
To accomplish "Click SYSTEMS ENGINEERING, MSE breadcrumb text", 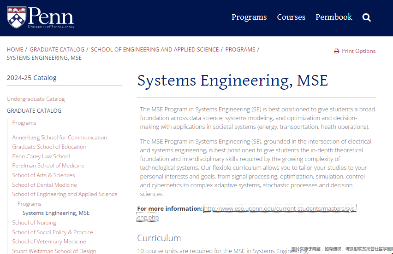I will click(x=44, y=58).
